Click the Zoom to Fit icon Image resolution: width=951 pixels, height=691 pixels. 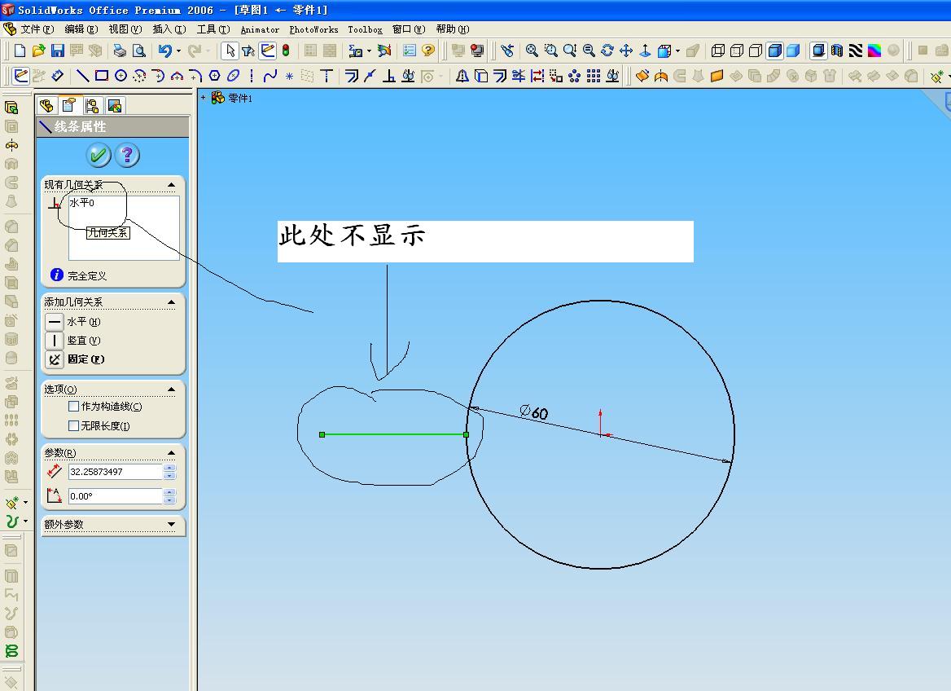coord(532,51)
